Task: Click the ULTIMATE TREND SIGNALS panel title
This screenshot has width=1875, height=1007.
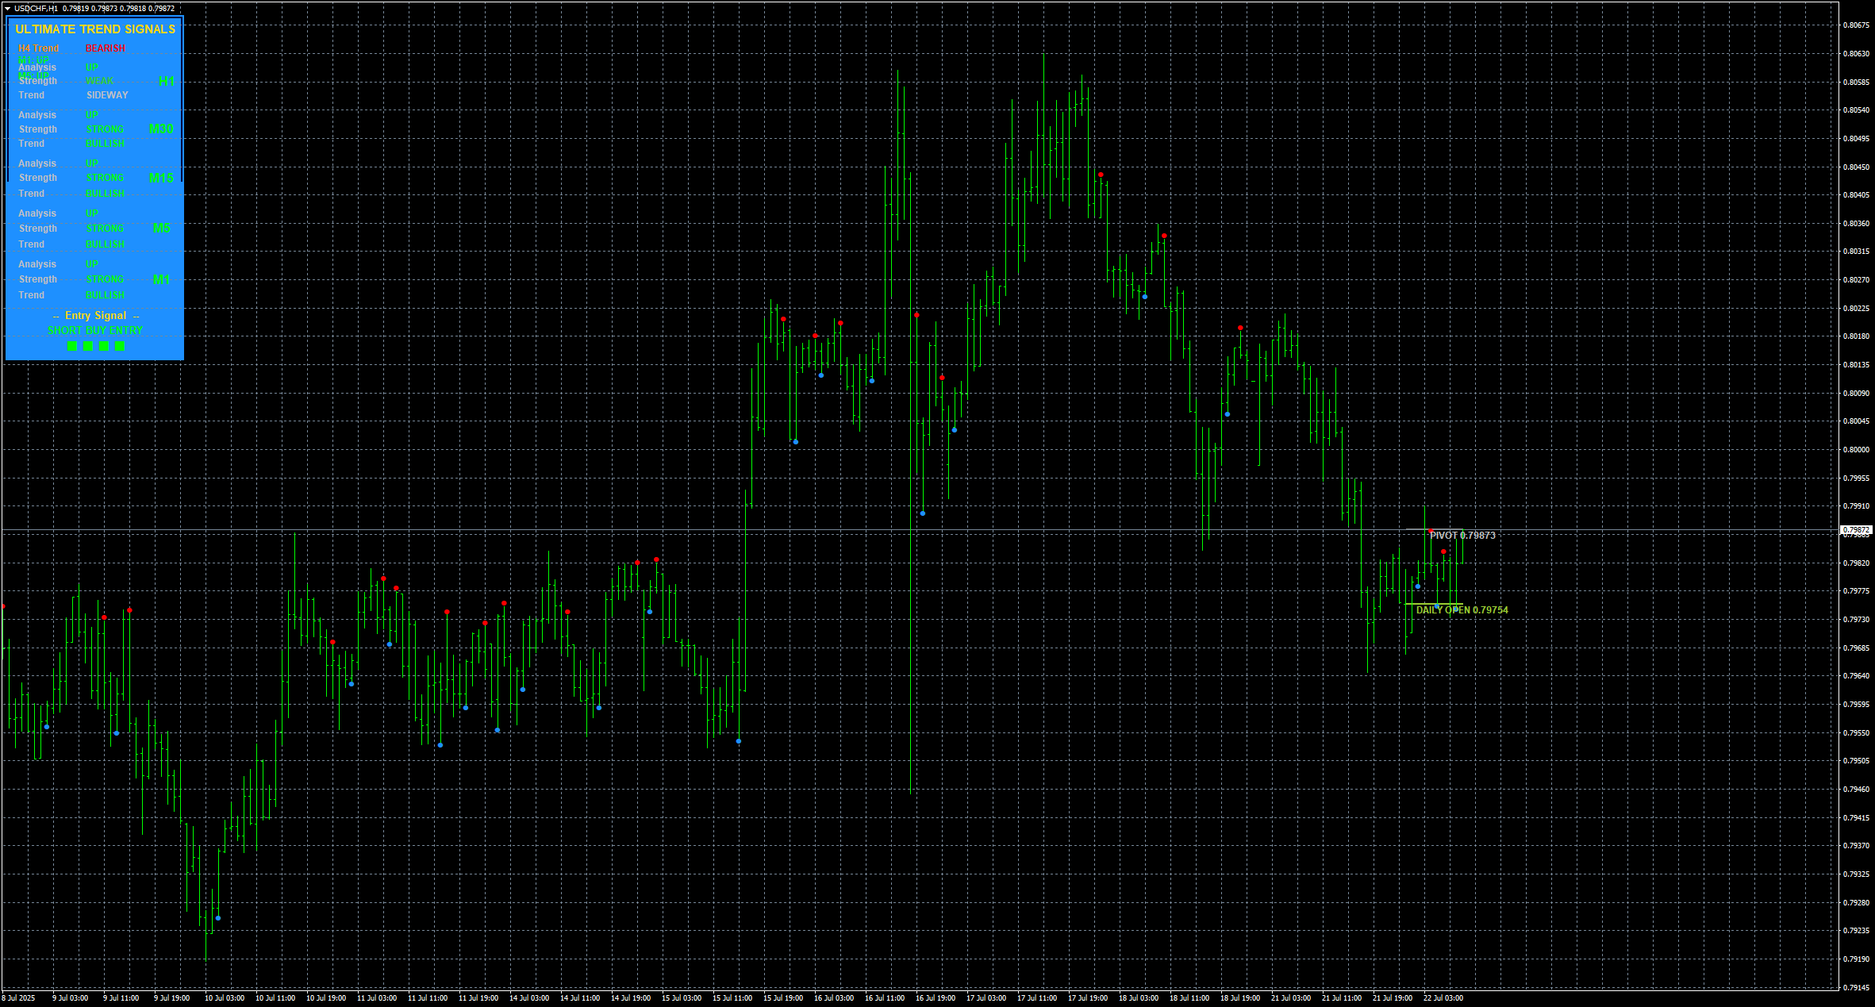Action: click(x=95, y=29)
